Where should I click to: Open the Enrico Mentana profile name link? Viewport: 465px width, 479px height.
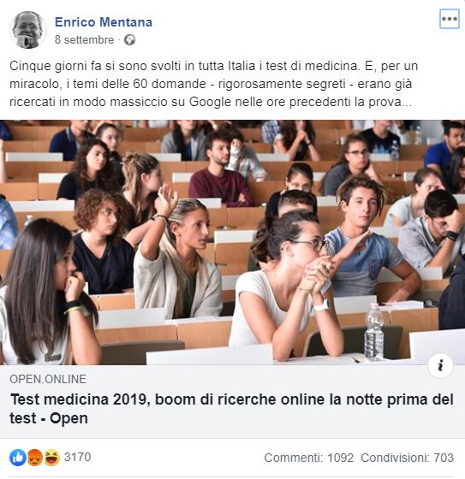(104, 22)
